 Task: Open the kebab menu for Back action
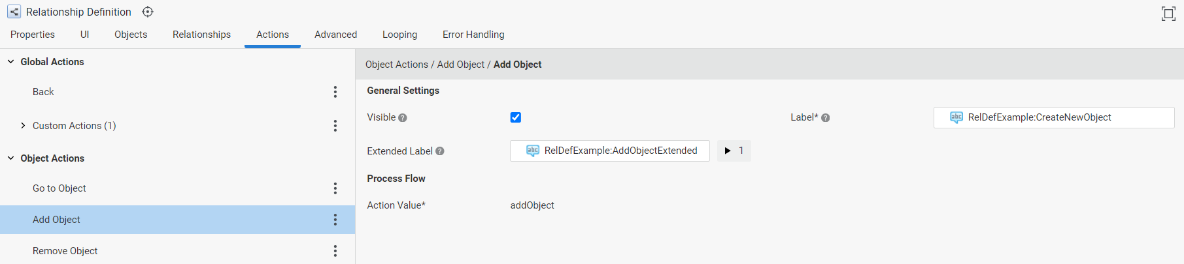pos(335,92)
